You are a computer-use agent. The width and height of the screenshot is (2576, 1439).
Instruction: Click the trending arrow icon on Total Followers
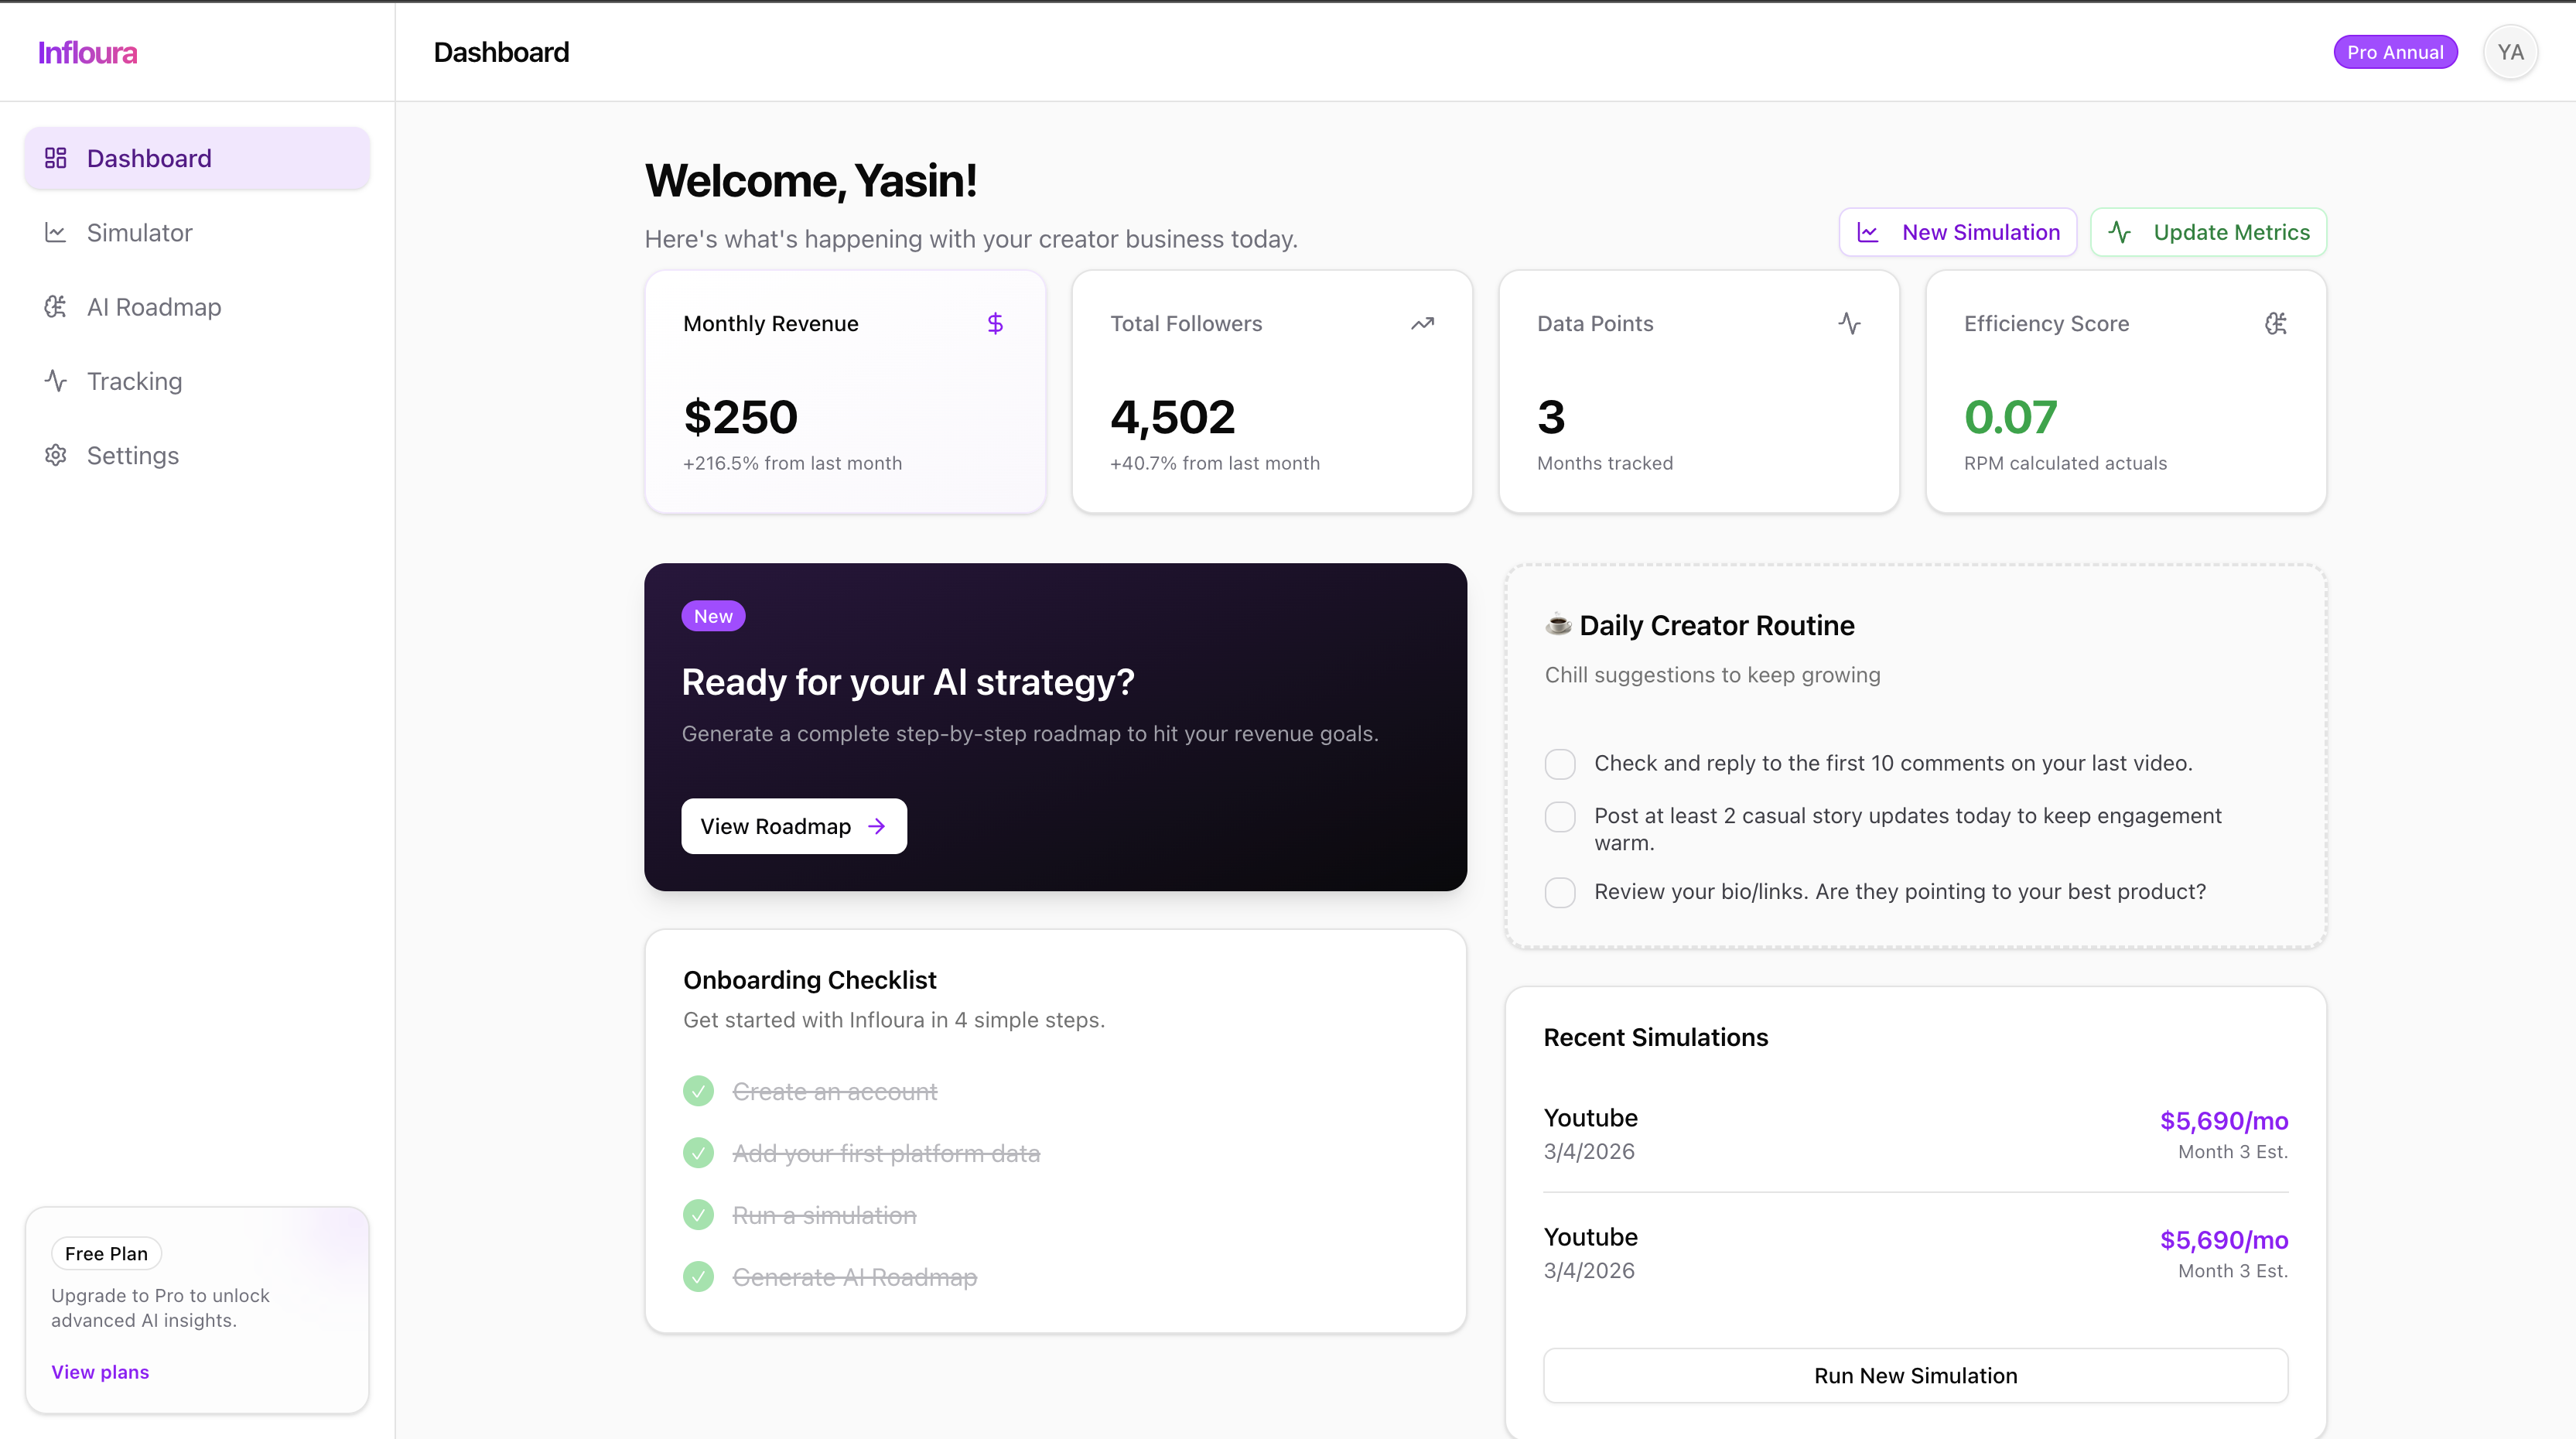pyautogui.click(x=1422, y=323)
